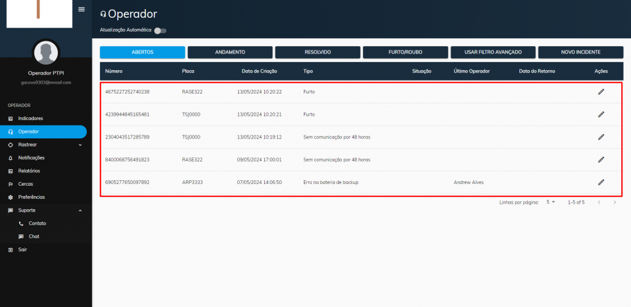
Task: Sort by Último Operador column header
Action: (x=471, y=71)
